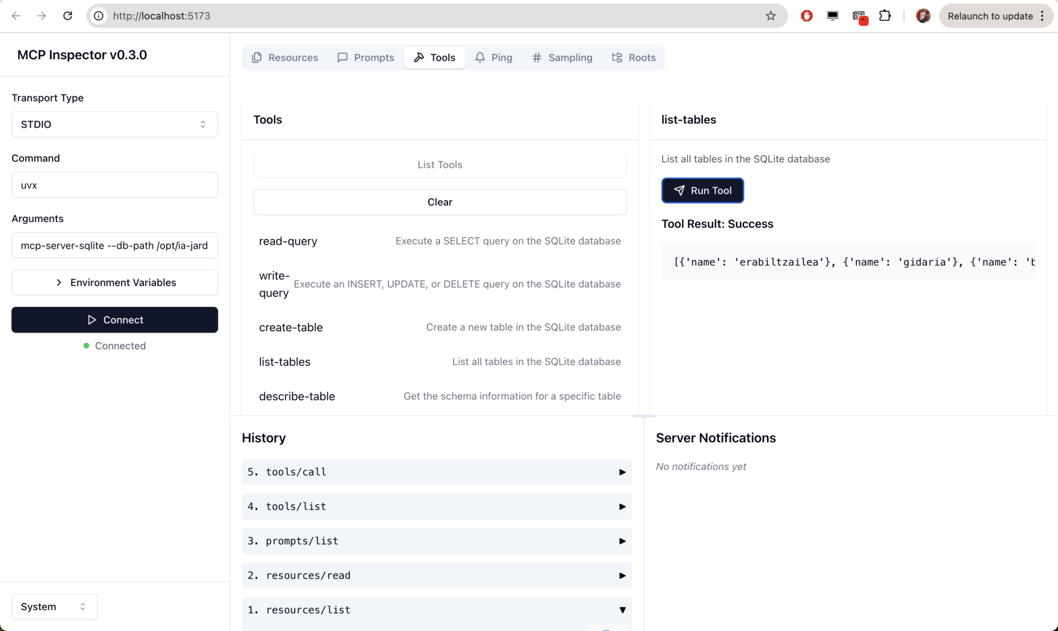
Task: Switch to the Sampling tab
Action: point(562,58)
